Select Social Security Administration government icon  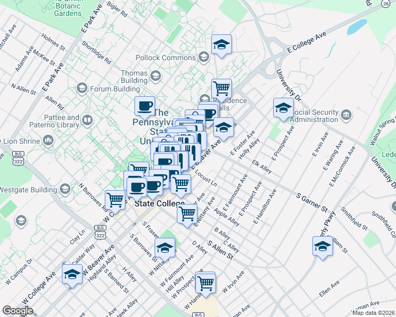coord(346,115)
